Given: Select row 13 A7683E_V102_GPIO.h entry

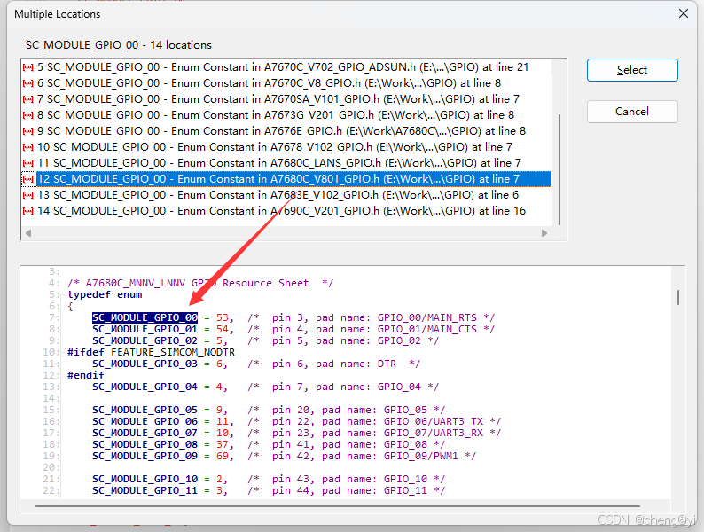Looking at the screenshot, I should click(286, 195).
